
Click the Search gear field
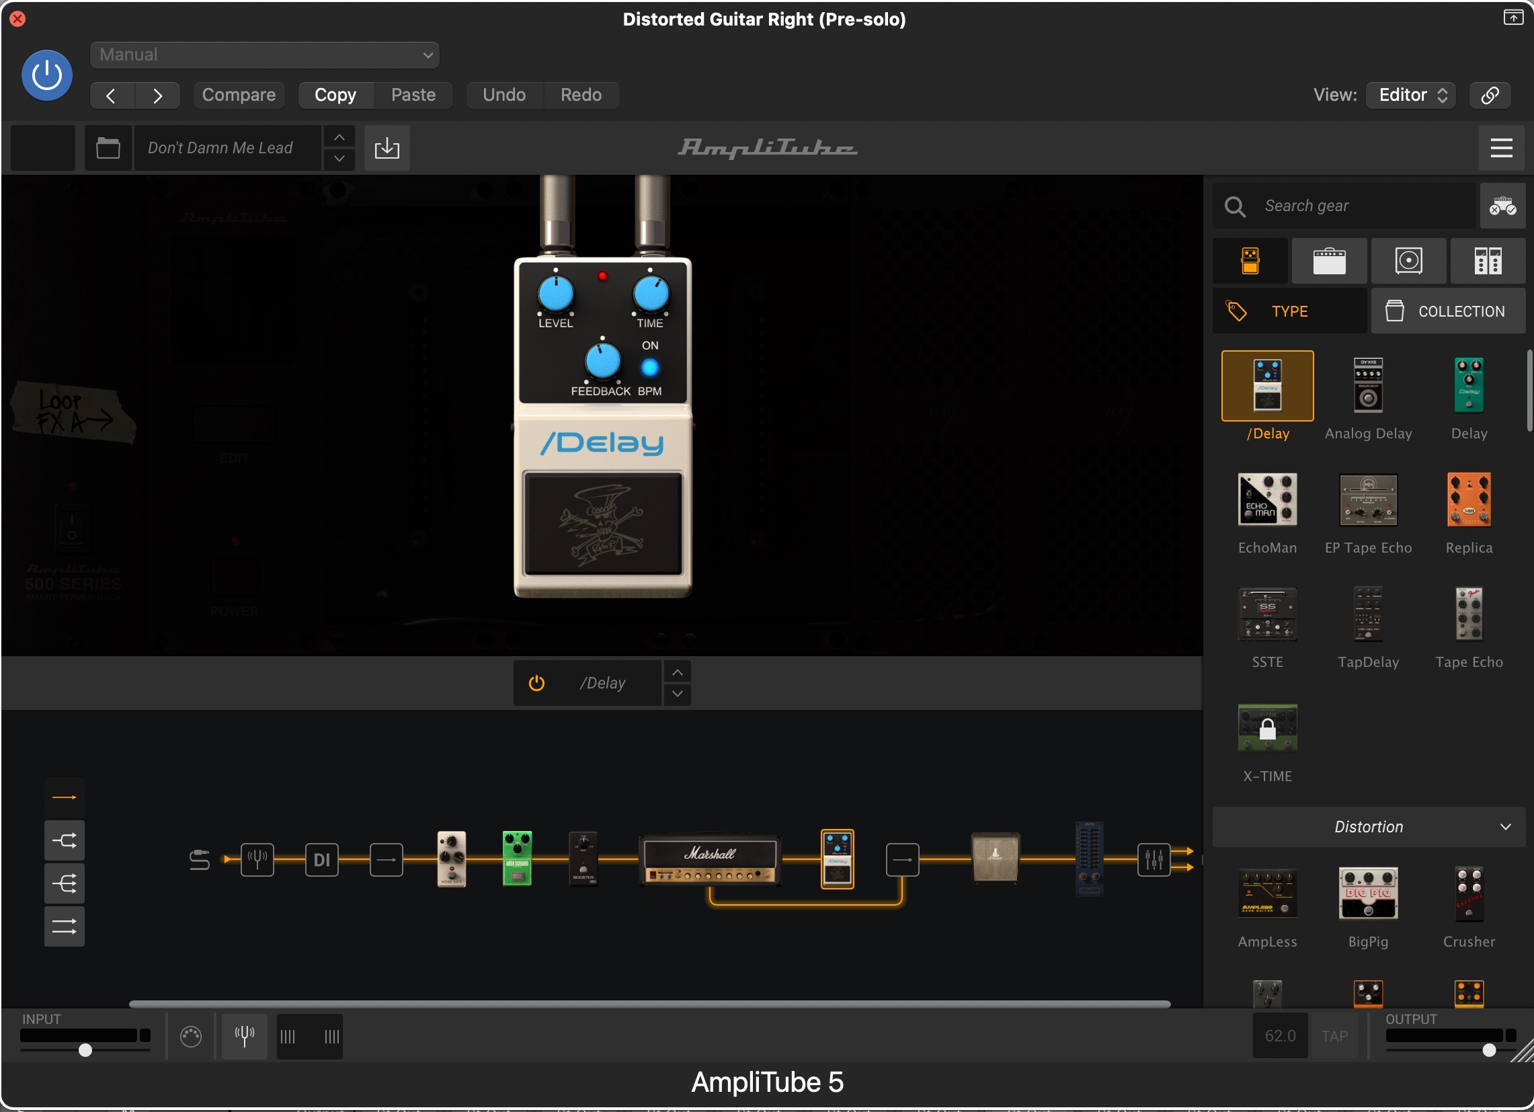[1344, 206]
